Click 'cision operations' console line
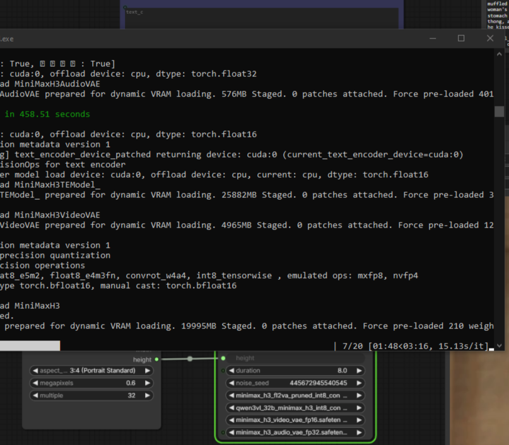Viewport: 509px width, 445px height. [x=42, y=265]
